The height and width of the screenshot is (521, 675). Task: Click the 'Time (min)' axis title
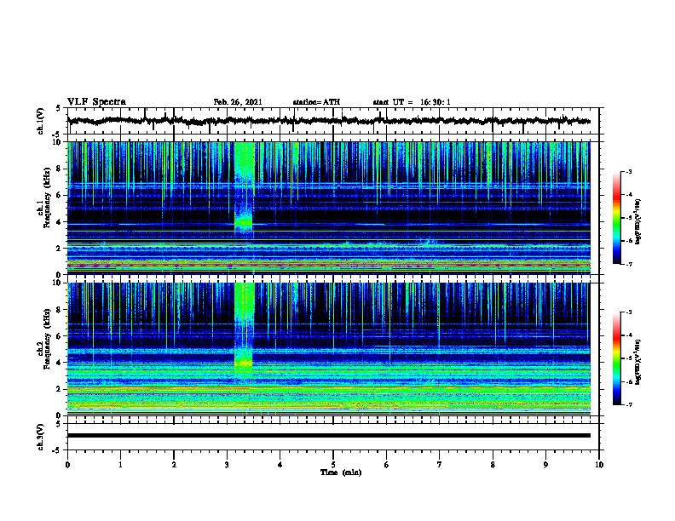(x=341, y=472)
